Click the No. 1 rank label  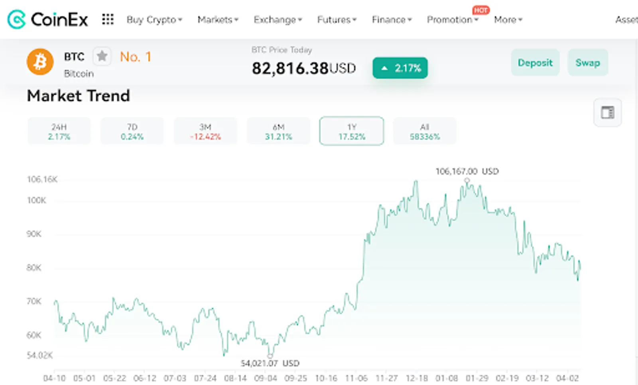136,57
